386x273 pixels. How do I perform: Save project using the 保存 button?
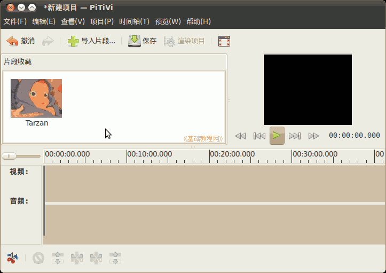pos(143,41)
